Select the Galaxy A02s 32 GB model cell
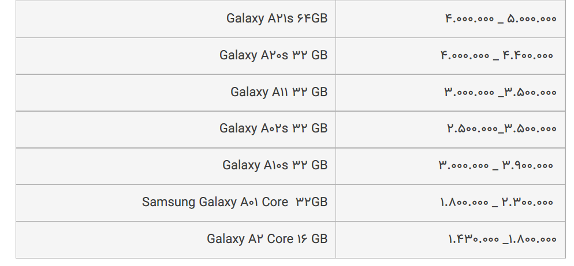The height and width of the screenshot is (266, 574). [176, 130]
